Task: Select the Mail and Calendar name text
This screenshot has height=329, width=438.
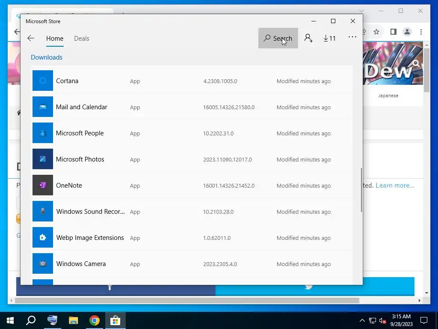Action: tap(82, 107)
